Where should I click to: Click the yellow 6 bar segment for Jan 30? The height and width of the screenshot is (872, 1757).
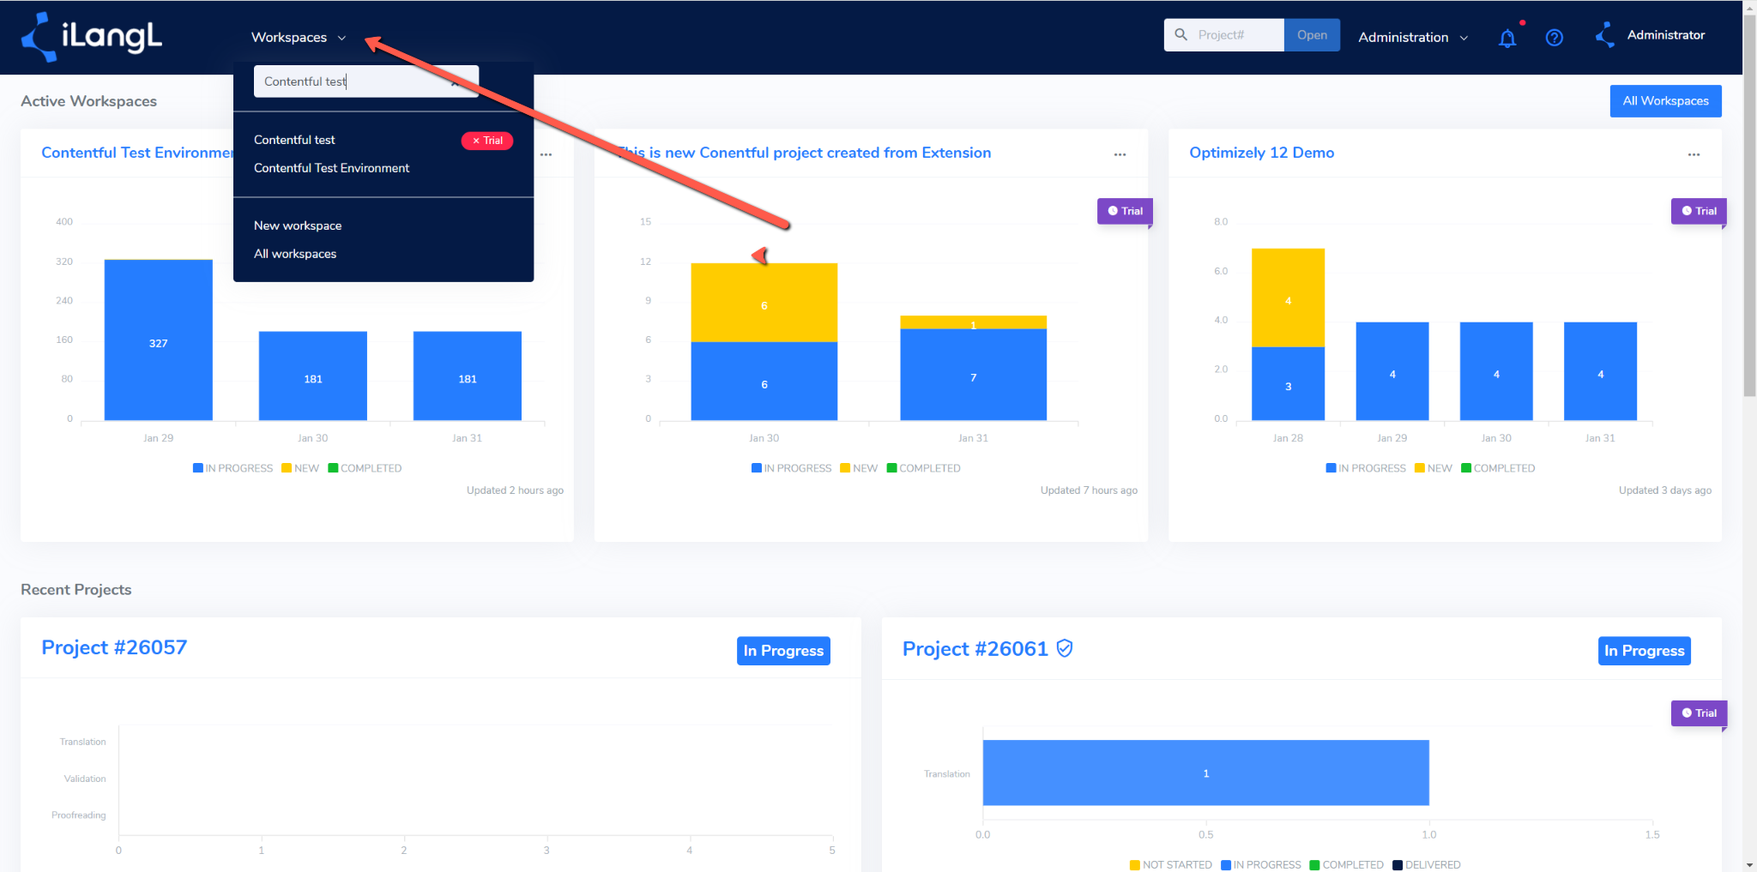tap(764, 303)
